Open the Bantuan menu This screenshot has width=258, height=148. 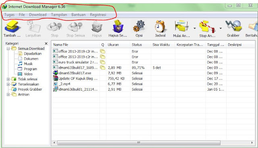tap(78, 14)
